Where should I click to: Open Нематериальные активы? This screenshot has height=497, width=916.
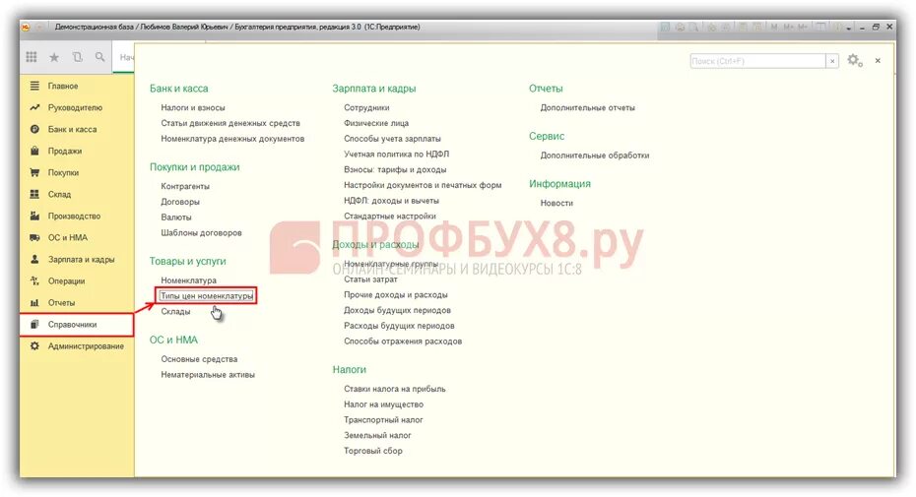click(x=208, y=375)
